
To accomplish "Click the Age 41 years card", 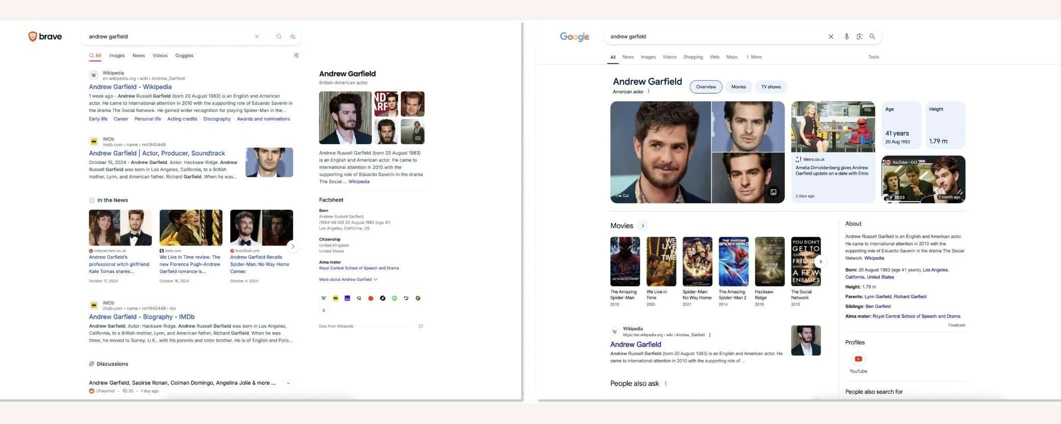I will click(901, 125).
